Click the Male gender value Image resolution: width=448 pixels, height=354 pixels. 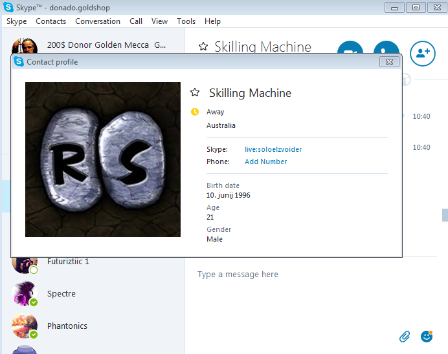214,239
